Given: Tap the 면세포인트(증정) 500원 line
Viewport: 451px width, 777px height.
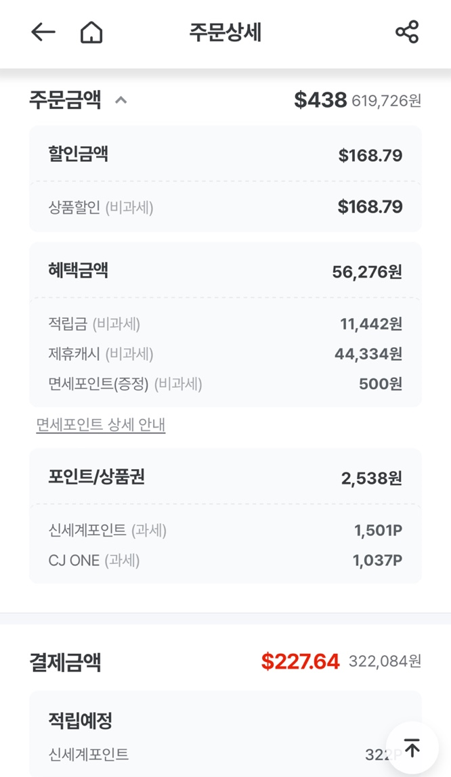Looking at the screenshot, I should click(x=225, y=384).
